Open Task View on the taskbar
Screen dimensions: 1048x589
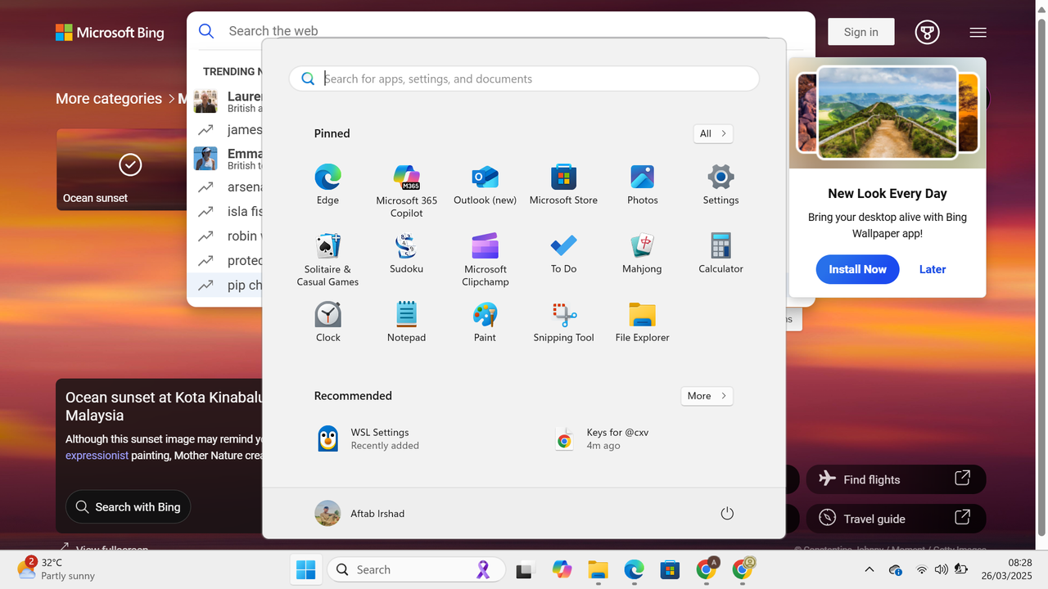point(525,569)
